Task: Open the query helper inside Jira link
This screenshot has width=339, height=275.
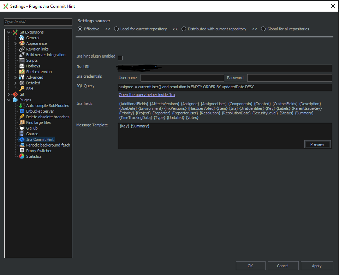Action: pos(147,94)
